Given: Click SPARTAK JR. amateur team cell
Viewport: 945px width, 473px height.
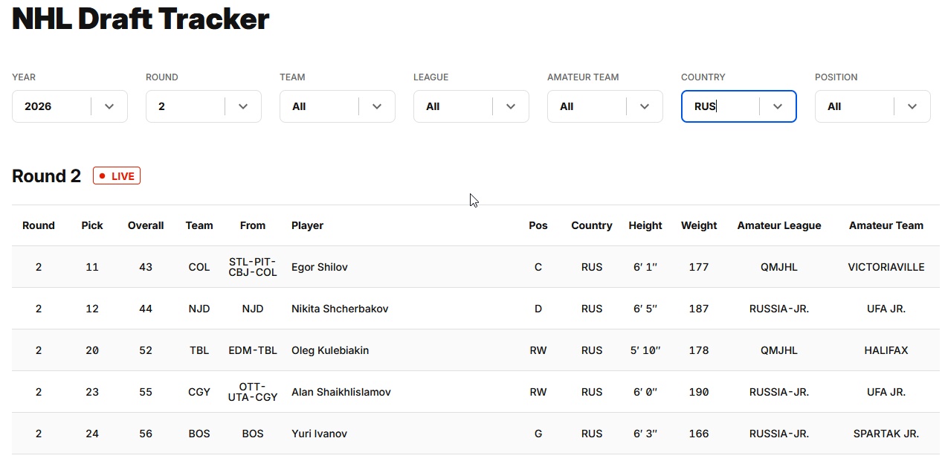Looking at the screenshot, I should click(x=886, y=434).
